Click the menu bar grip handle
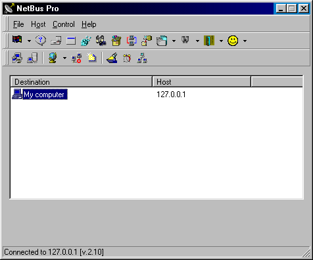 (6, 24)
